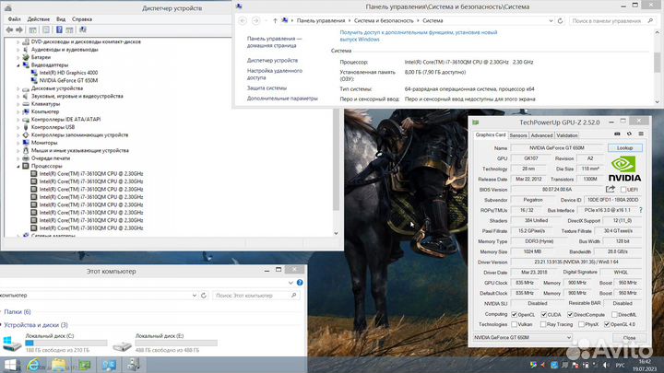
Task: Expand the Мониторы node
Action: [x=18, y=143]
